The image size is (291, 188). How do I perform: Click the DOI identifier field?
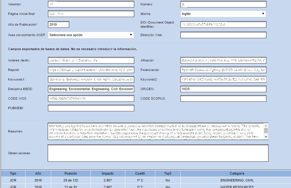(x=223, y=25)
